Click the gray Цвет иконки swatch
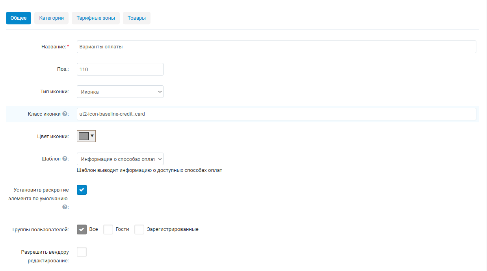The width and height of the screenshot is (487, 271). pos(84,136)
